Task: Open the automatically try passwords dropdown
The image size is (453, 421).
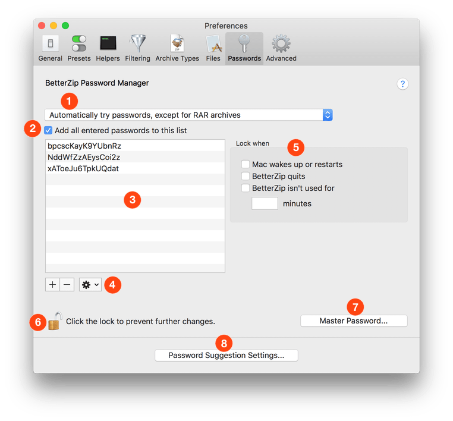Action: coord(188,115)
